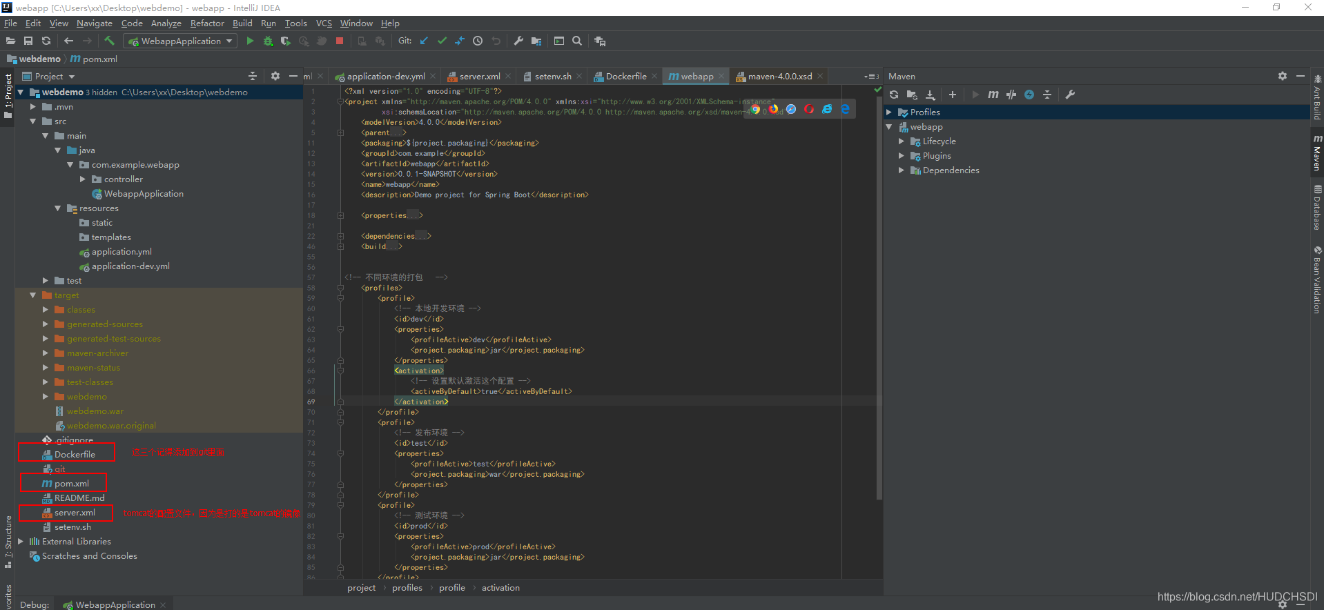1324x610 pixels.
Task: Open the Maven panel gear options
Action: click(x=1283, y=76)
